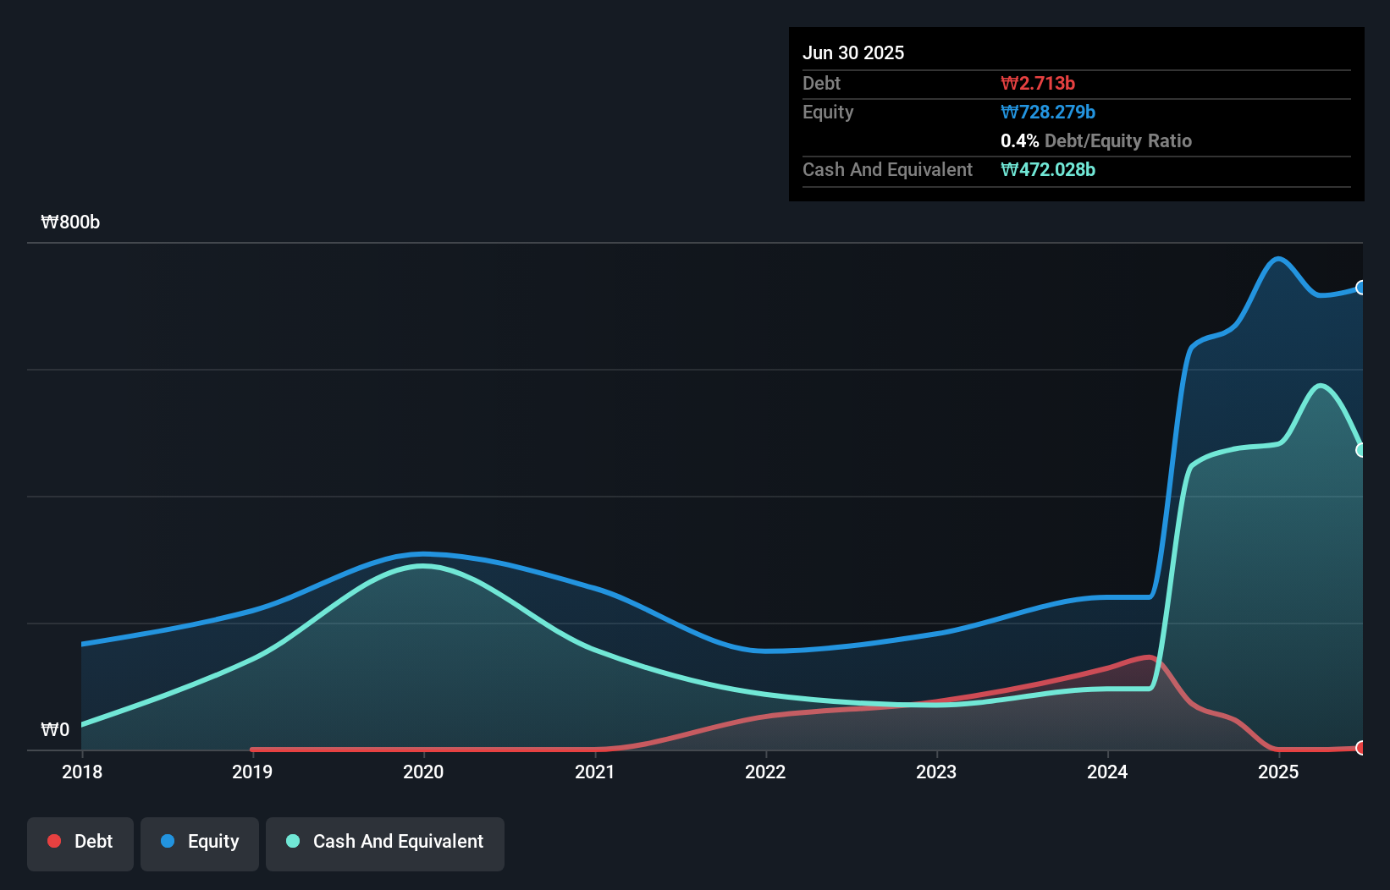The image size is (1390, 890).
Task: Click the Equity endpoint marker on the chart
Action: [1362, 288]
